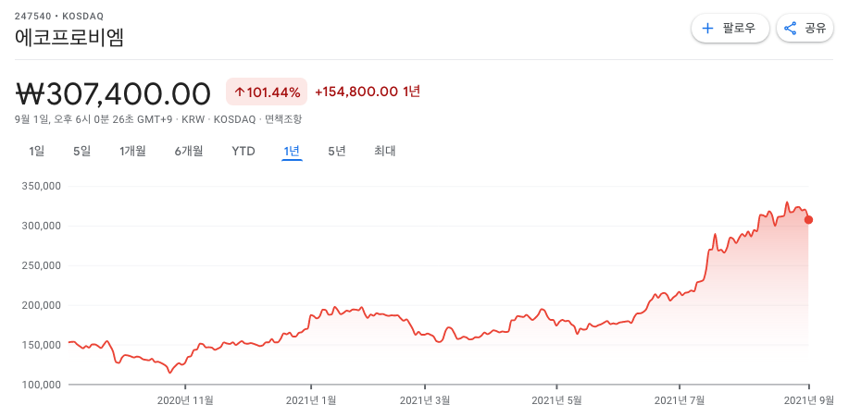Click the 2021년 7월 axis label
Image resolution: width=861 pixels, height=417 pixels.
(680, 400)
